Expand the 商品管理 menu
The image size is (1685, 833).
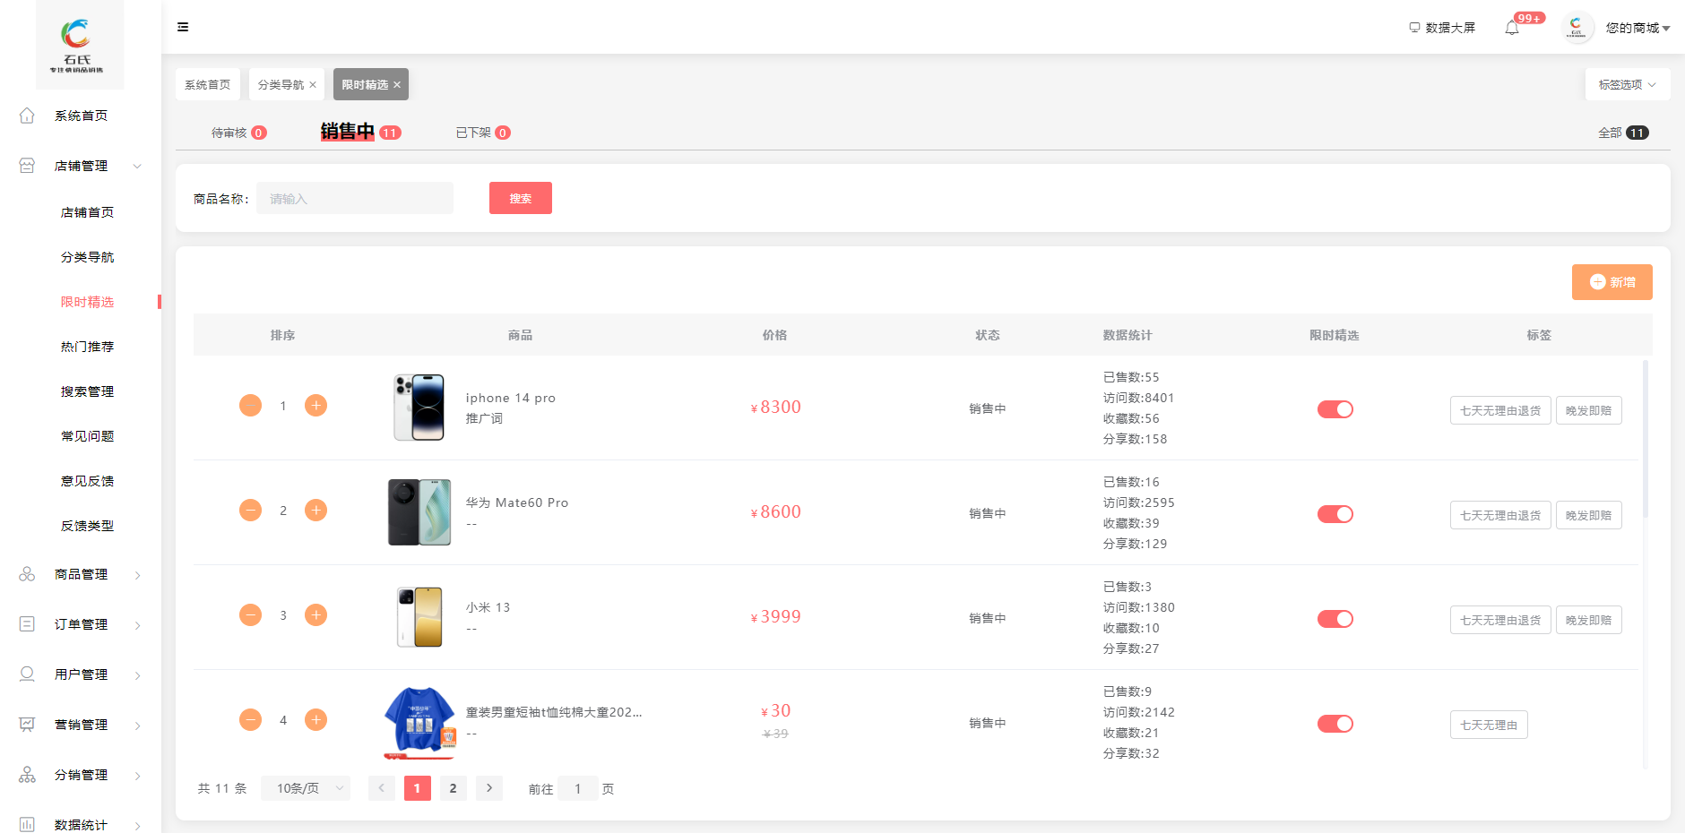pyautogui.click(x=81, y=574)
